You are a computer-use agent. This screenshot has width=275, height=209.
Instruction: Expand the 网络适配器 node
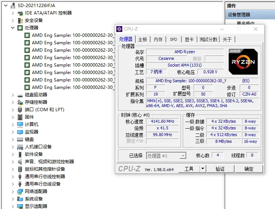[x=13, y=192]
